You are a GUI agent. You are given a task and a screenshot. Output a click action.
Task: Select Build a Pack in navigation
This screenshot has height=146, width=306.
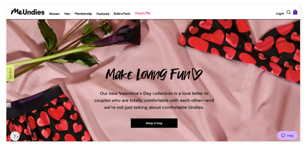pos(122,14)
